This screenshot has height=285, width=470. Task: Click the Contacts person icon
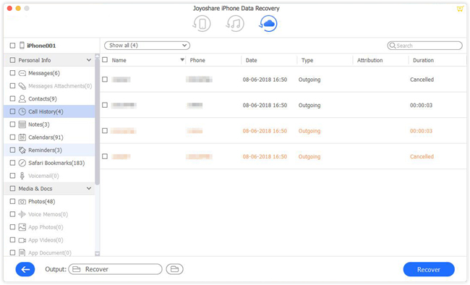22,98
